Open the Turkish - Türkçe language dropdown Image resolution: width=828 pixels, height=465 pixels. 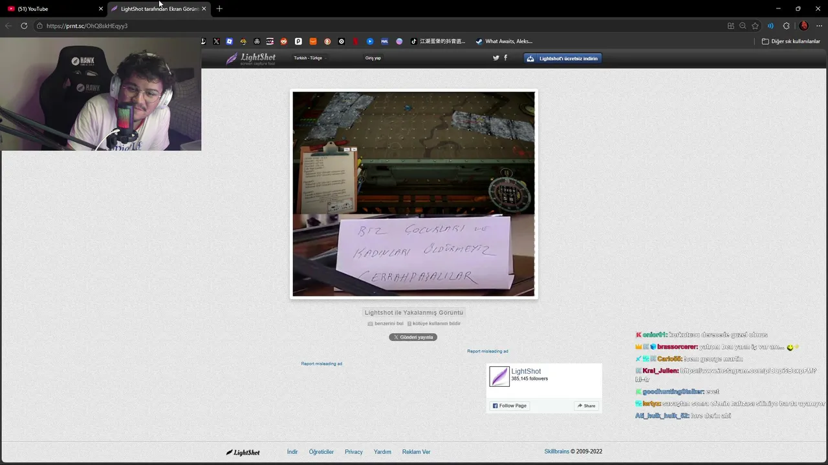click(309, 58)
